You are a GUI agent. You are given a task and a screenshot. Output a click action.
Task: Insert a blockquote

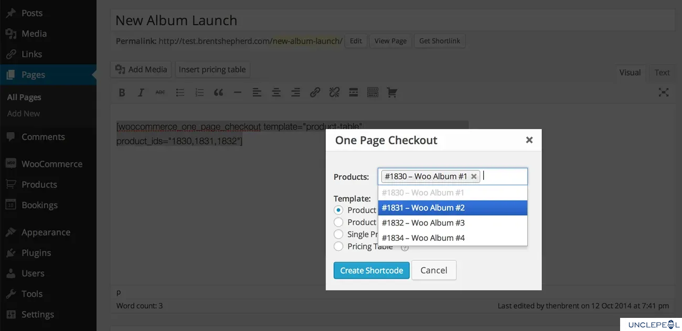(x=218, y=93)
